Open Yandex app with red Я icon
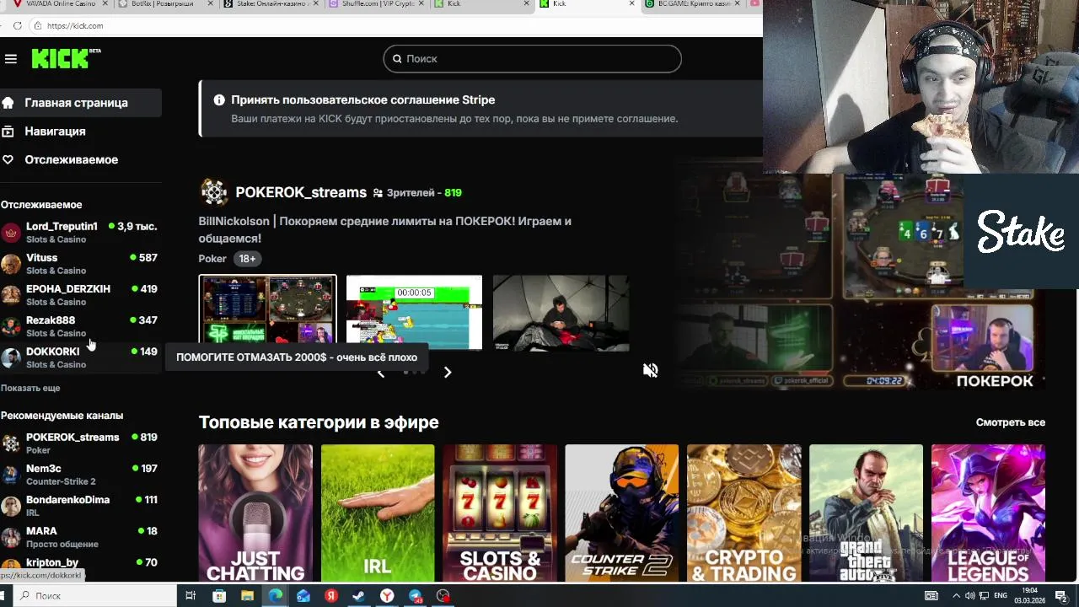Screen dimensions: 1079x607 tap(331, 596)
